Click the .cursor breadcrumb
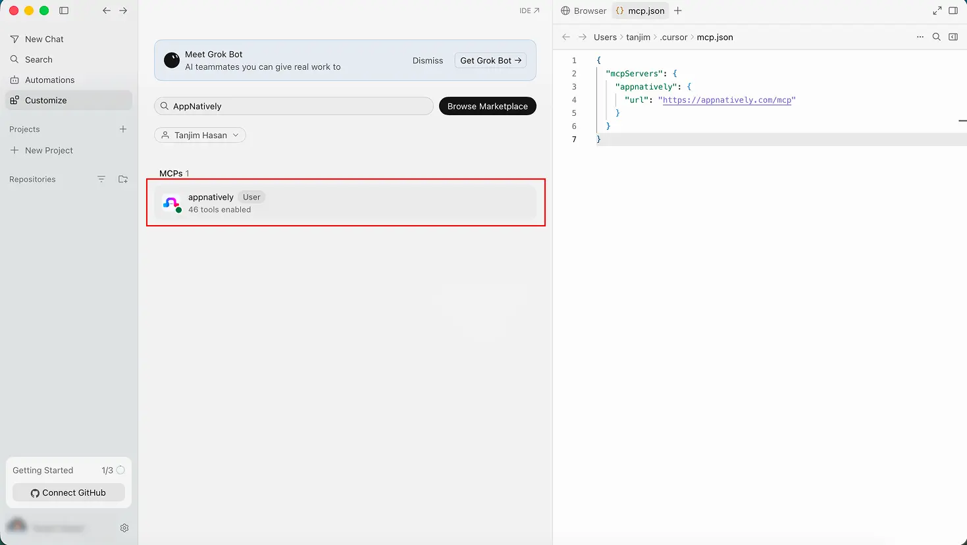 pos(674,38)
